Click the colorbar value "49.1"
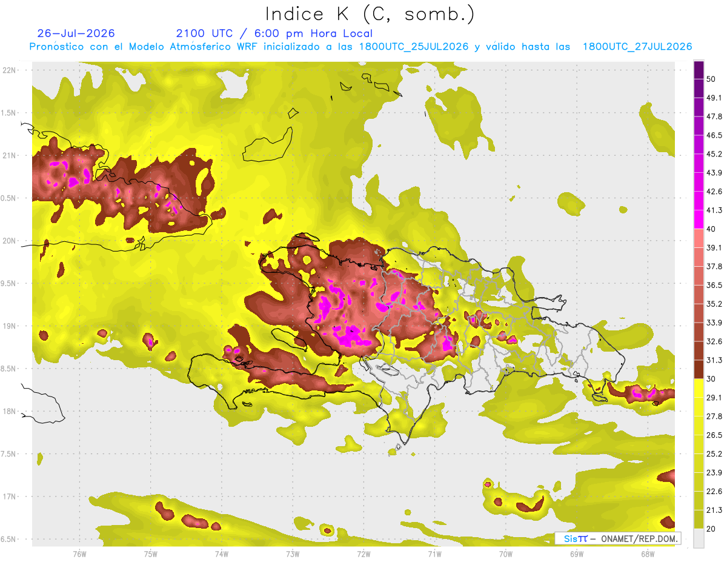 click(x=715, y=98)
